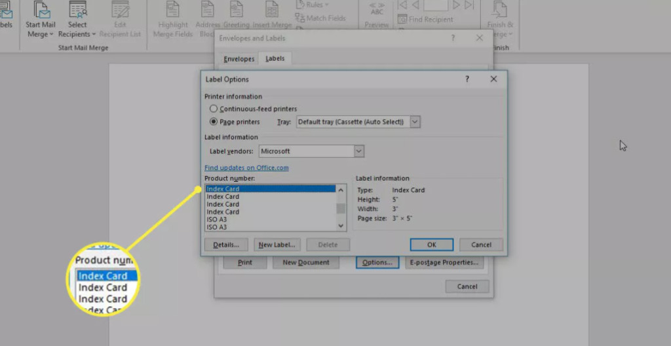The height and width of the screenshot is (346, 671).
Task: Expand the Label vendors dropdown
Action: click(x=358, y=151)
